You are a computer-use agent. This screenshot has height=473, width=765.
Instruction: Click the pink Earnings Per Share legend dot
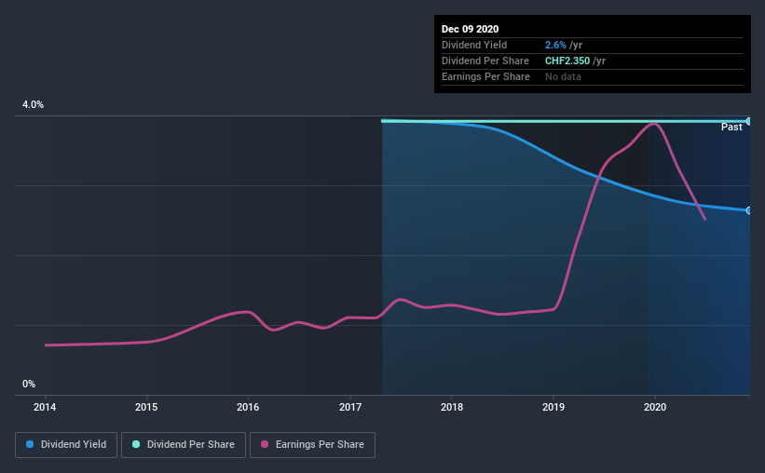coord(265,445)
